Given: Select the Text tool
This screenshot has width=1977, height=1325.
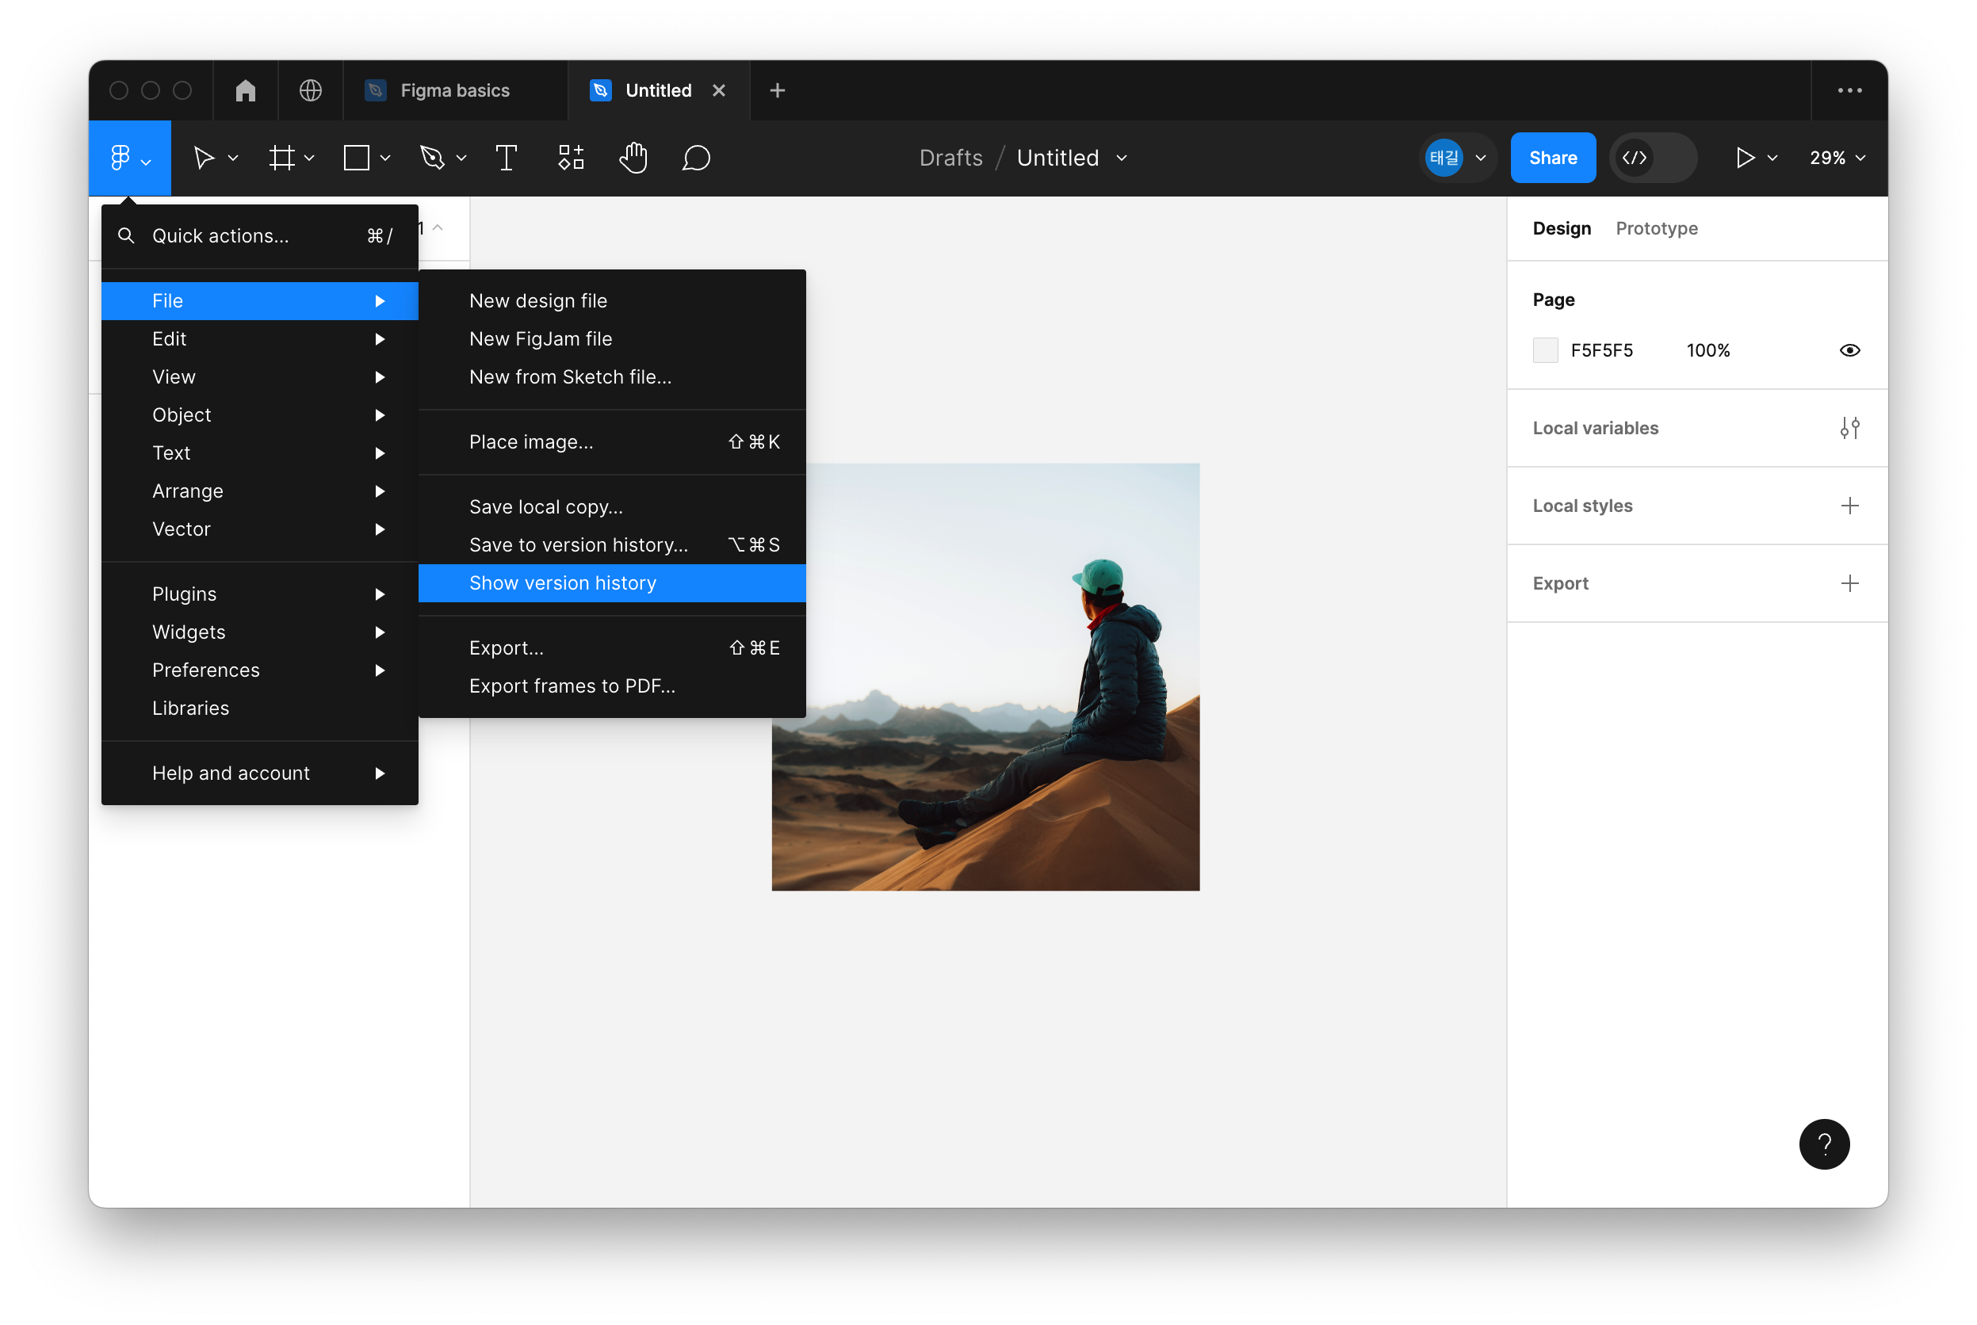Looking at the screenshot, I should [506, 158].
